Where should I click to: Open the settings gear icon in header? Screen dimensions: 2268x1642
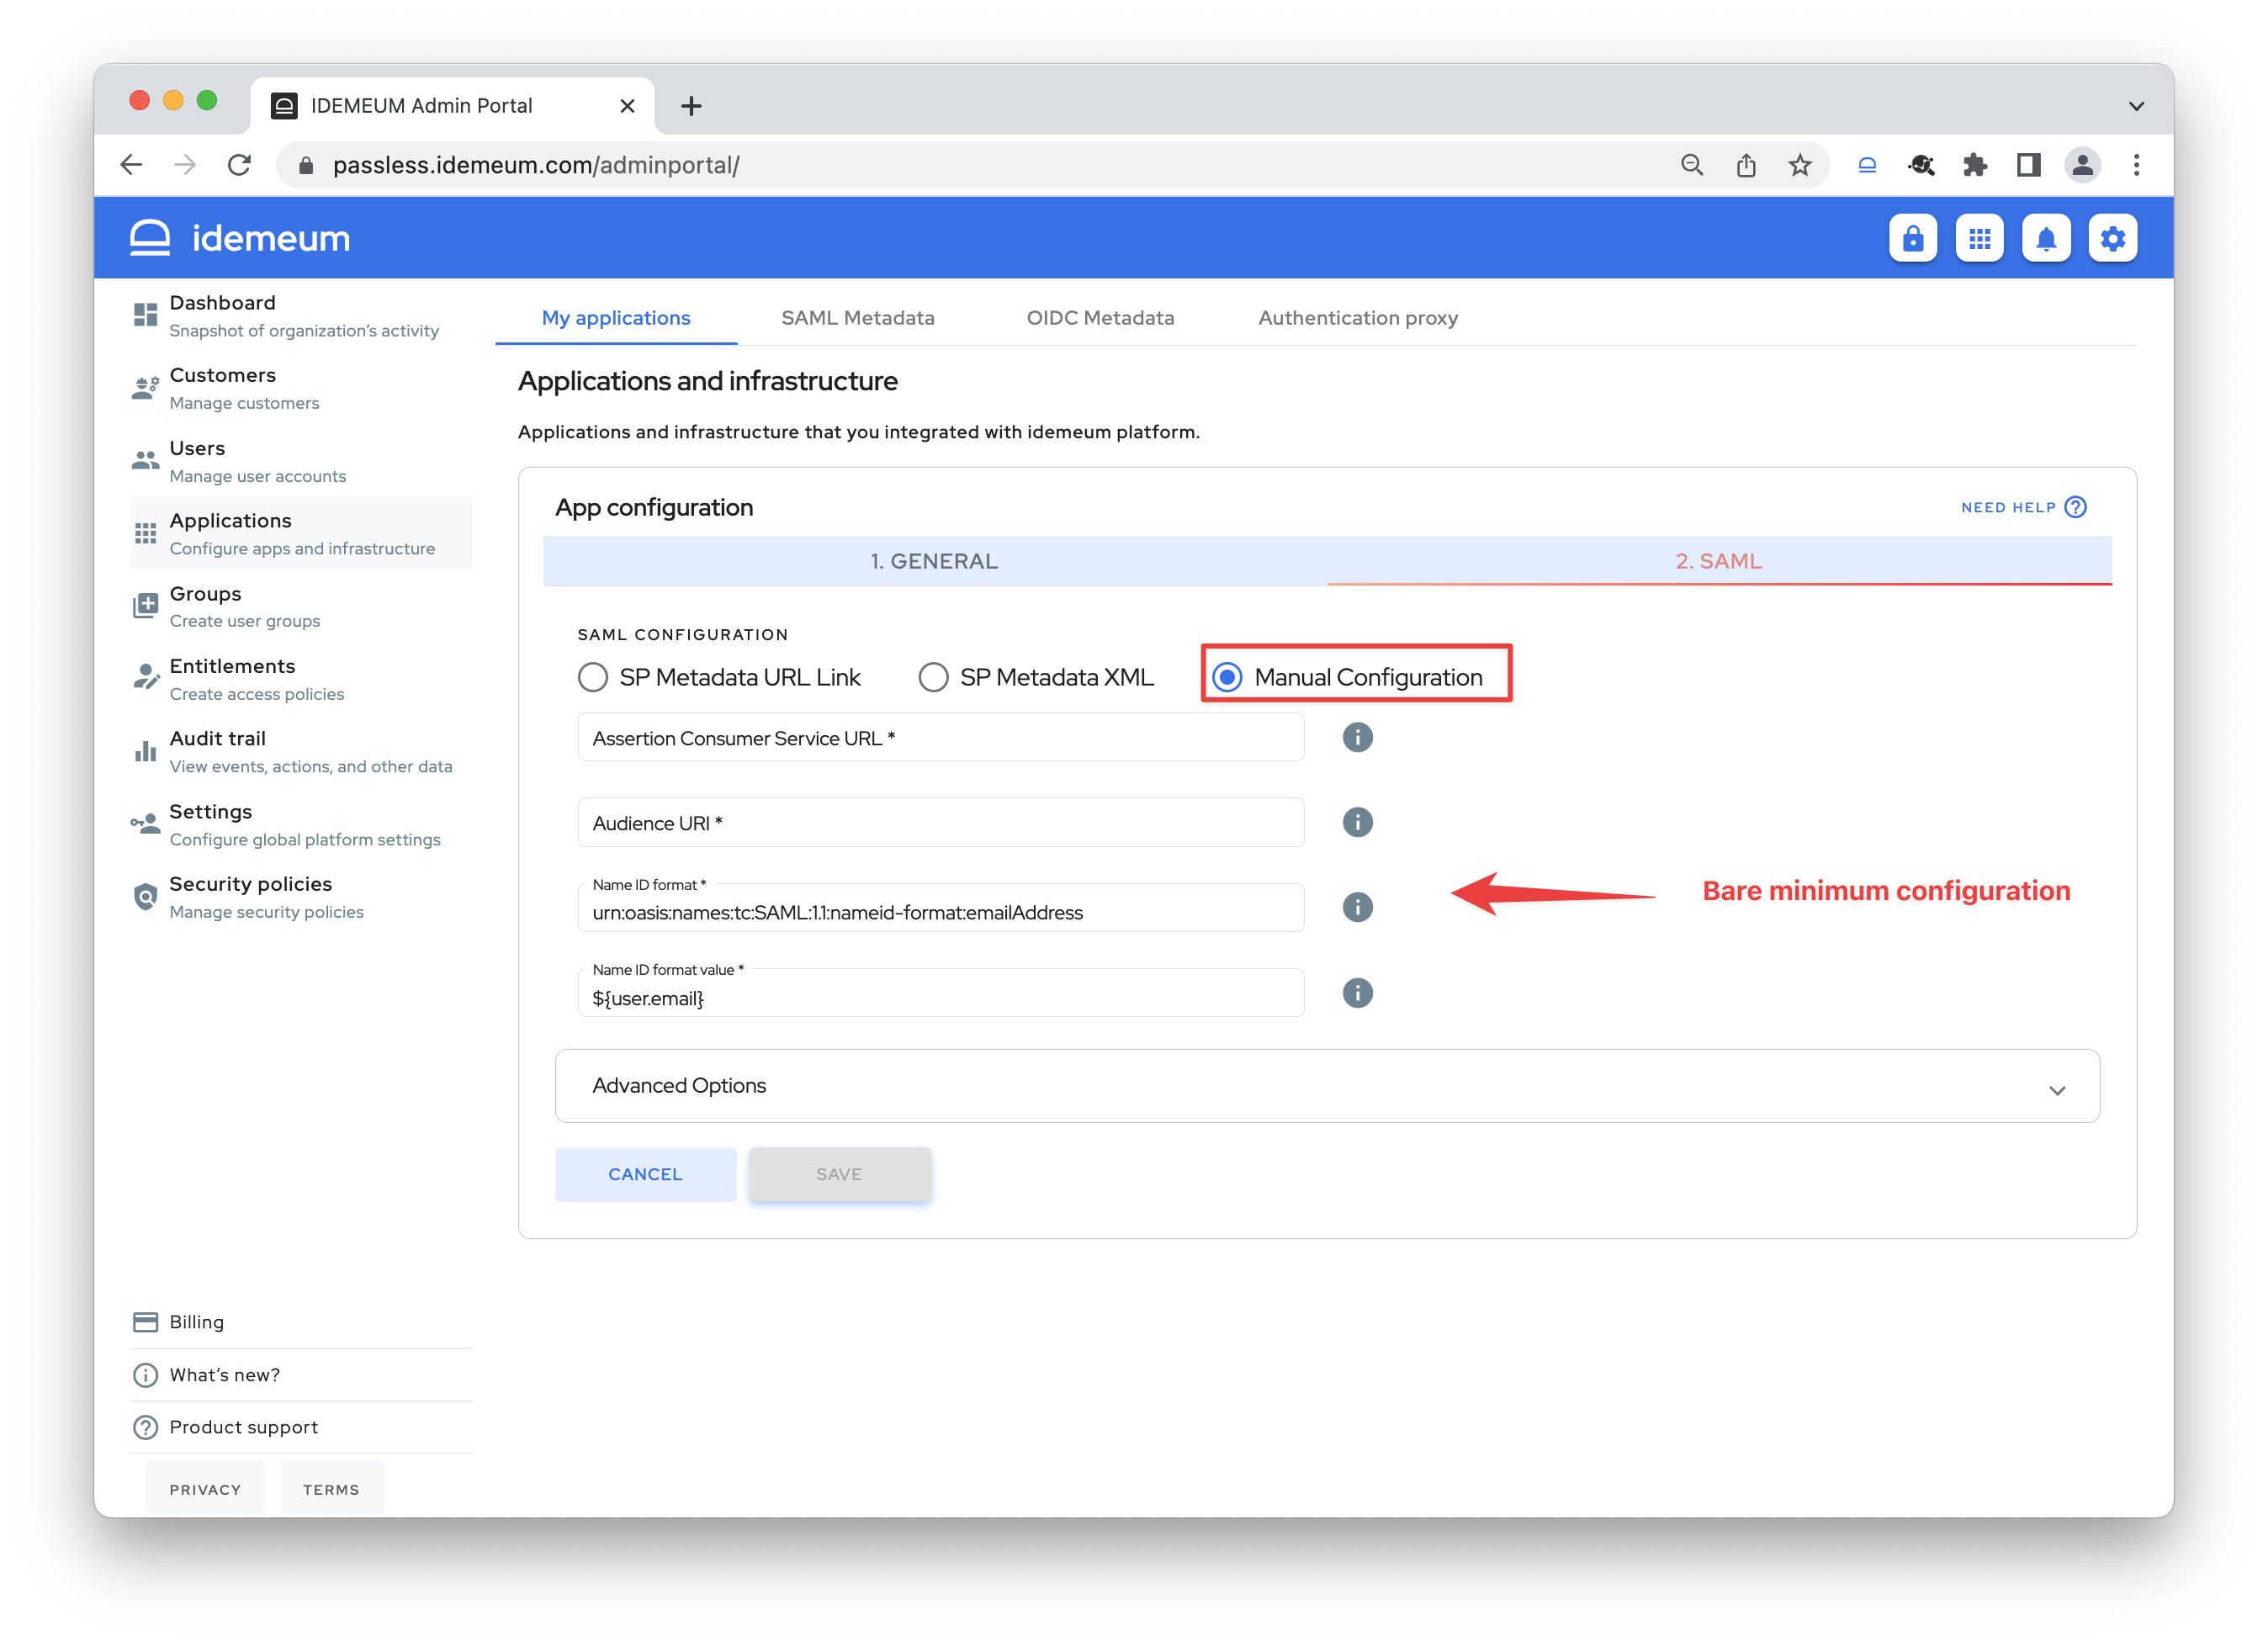pyautogui.click(x=2112, y=238)
